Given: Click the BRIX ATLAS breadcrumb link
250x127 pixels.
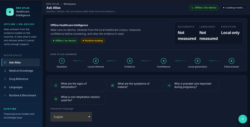Looking at the screenshot, I should coord(53,4).
